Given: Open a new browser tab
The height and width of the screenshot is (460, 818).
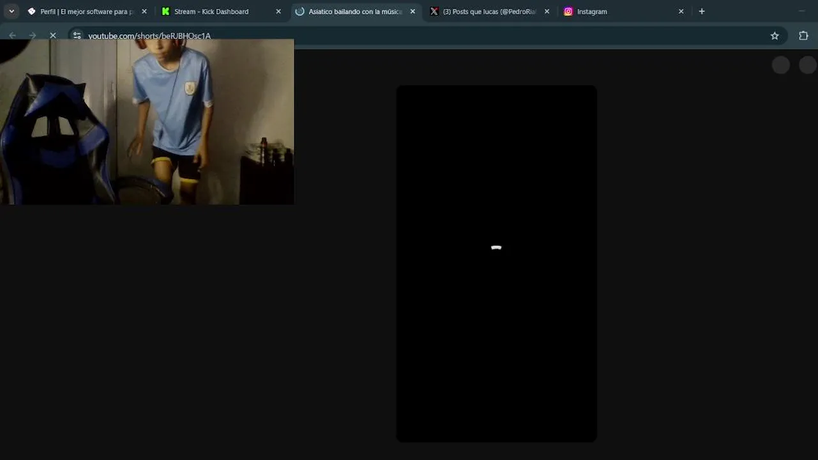Looking at the screenshot, I should point(702,11).
